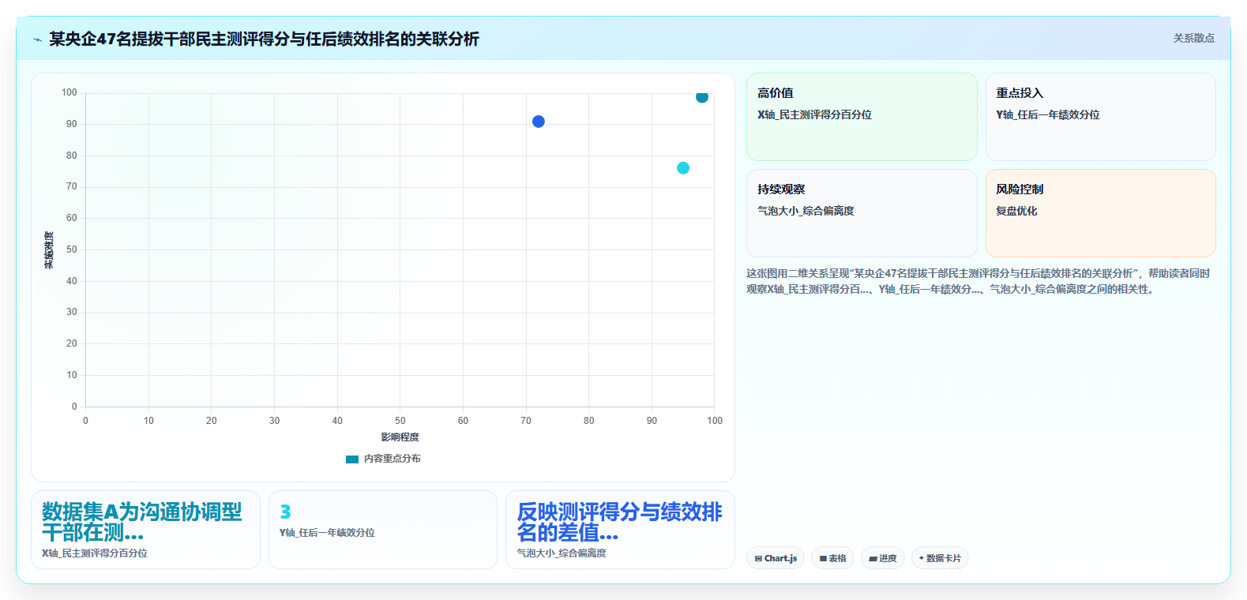This screenshot has width=1247, height=600.
Task: Select the dark blue scatter point near 72
Action: [x=539, y=122]
